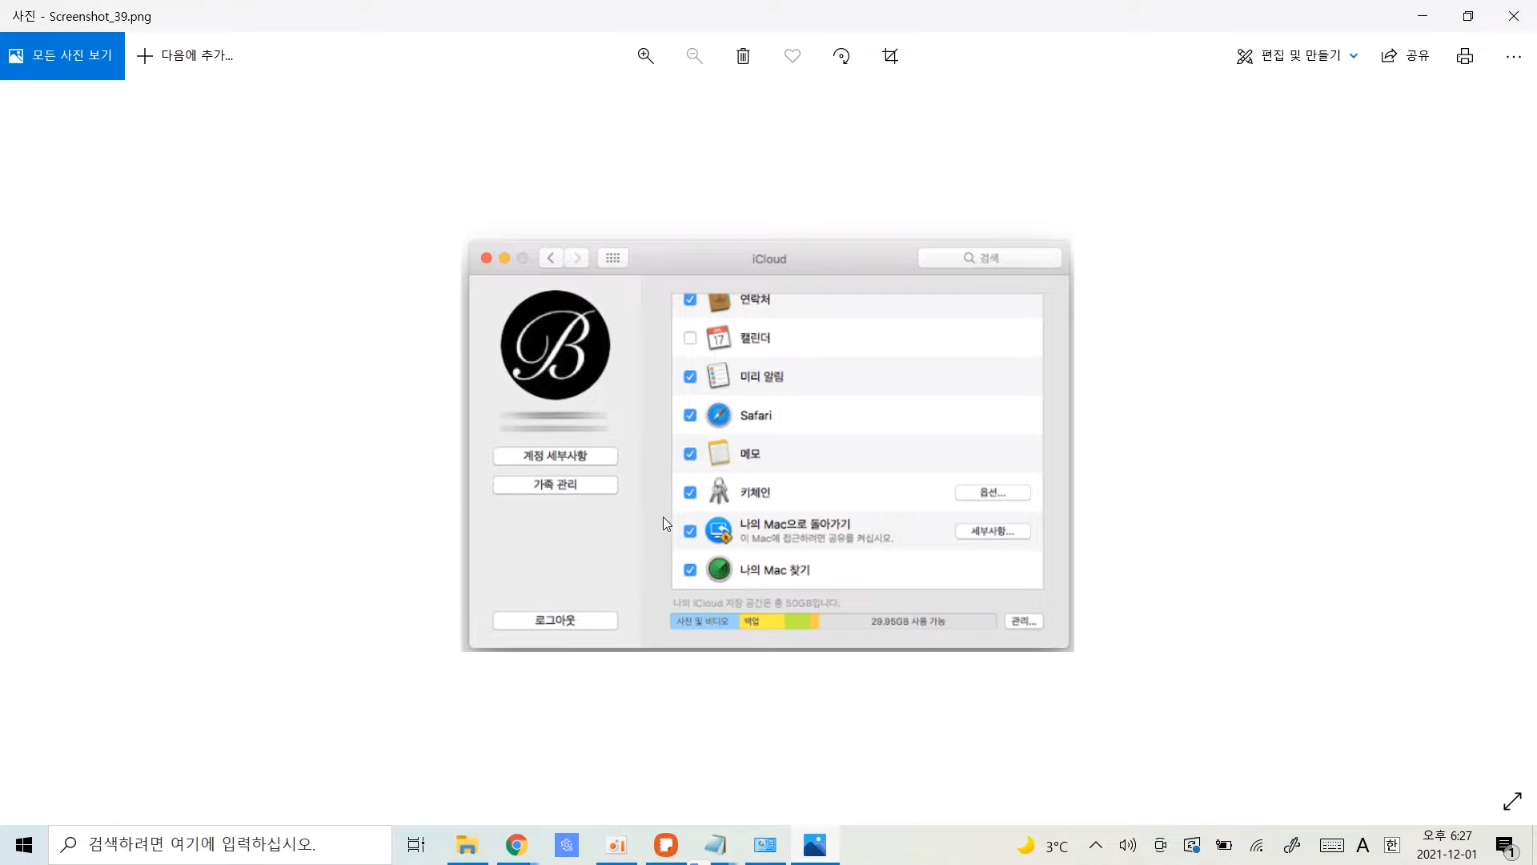The height and width of the screenshot is (865, 1537).
Task: Open 편집 및 만들기 dropdown
Action: point(1297,56)
